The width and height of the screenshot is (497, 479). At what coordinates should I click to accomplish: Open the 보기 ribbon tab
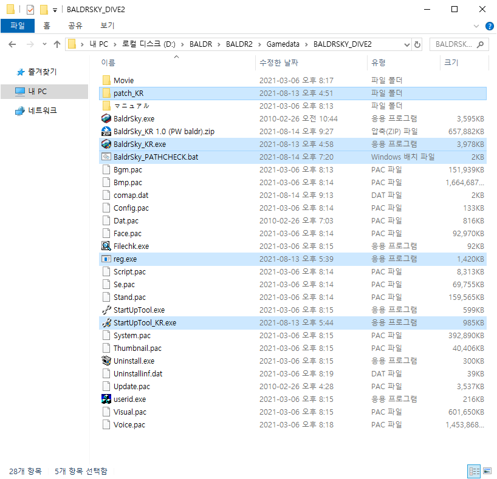[107, 25]
